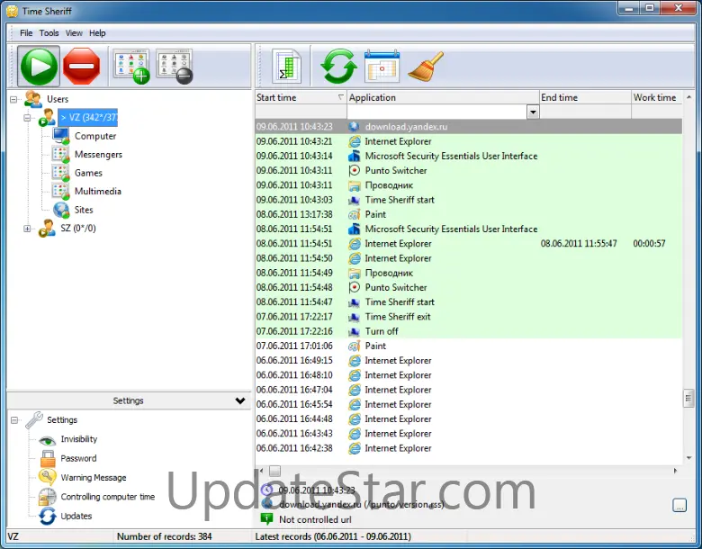The image size is (702, 549).
Task: Select the Time Sheriff exit row
Action: 469,317
